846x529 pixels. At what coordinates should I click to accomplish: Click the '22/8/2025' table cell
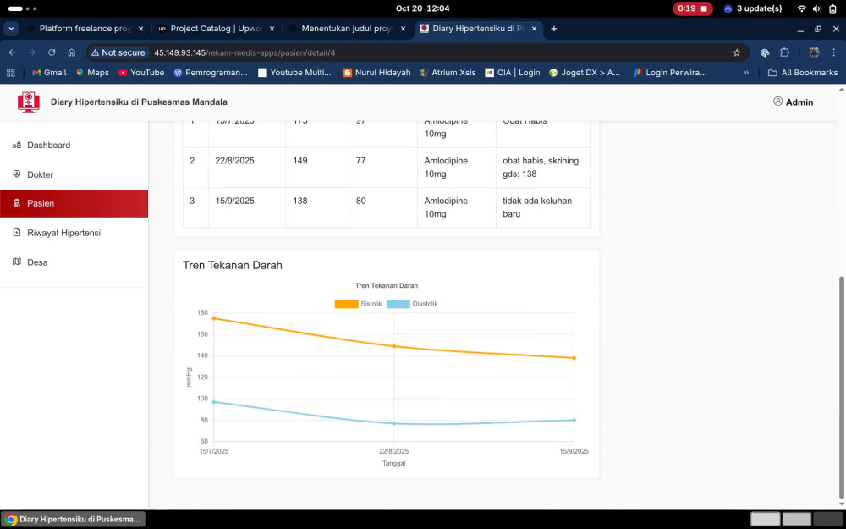pyautogui.click(x=246, y=168)
